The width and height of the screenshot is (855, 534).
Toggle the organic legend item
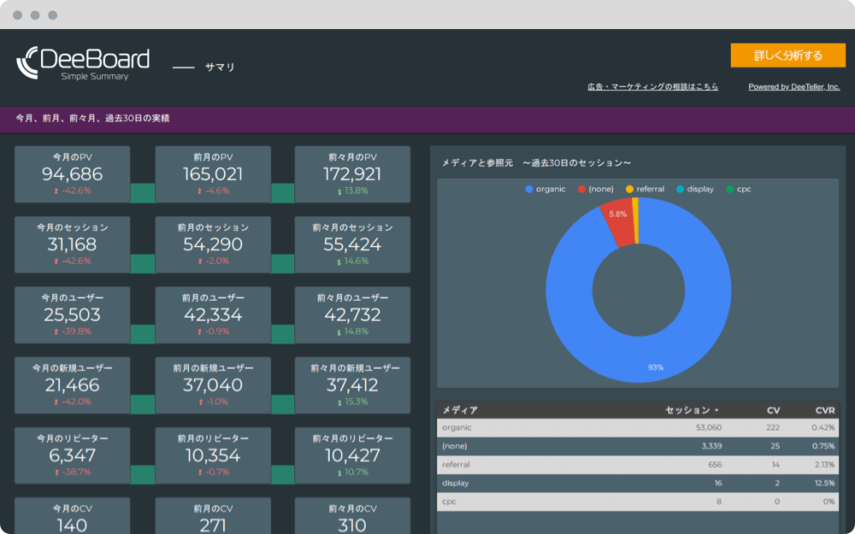(x=545, y=189)
